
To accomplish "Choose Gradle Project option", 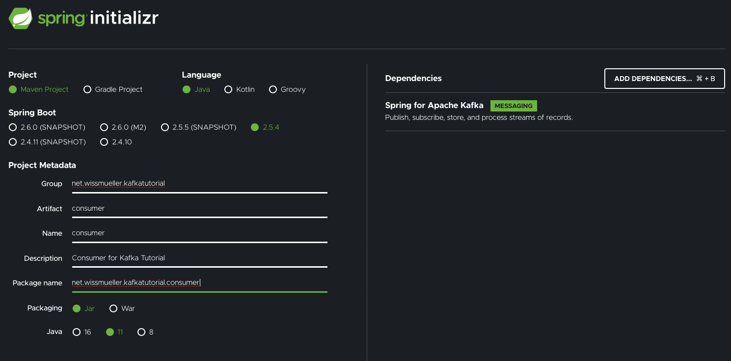I will pyautogui.click(x=87, y=89).
